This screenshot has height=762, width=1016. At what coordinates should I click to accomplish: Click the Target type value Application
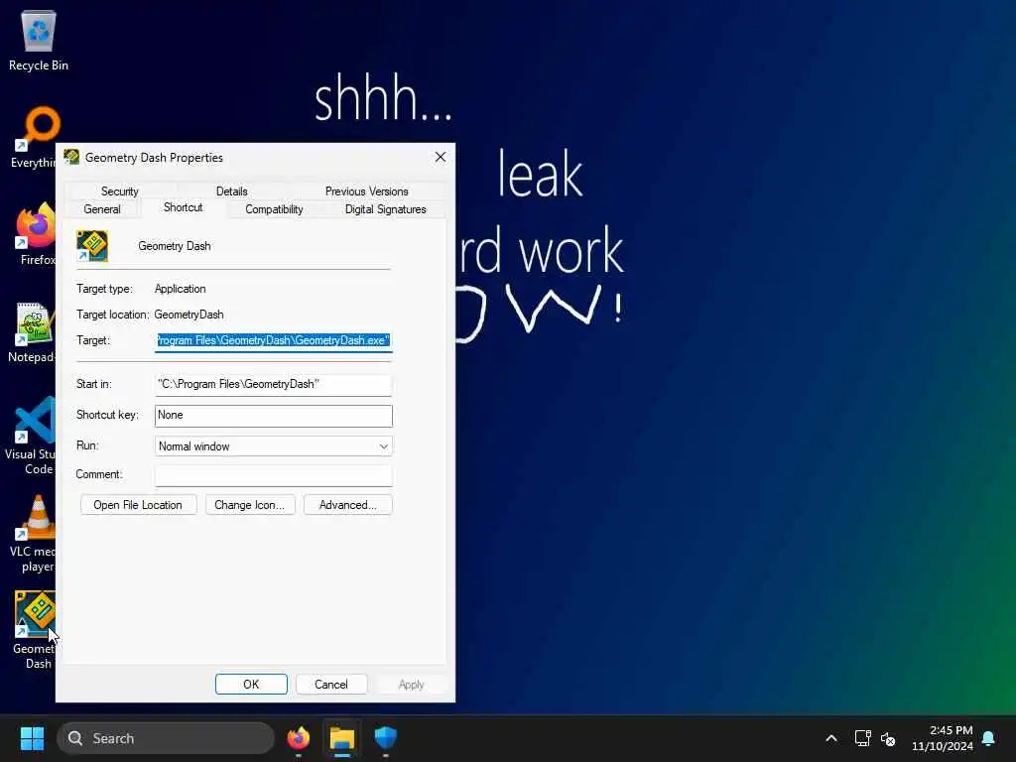[x=181, y=289]
